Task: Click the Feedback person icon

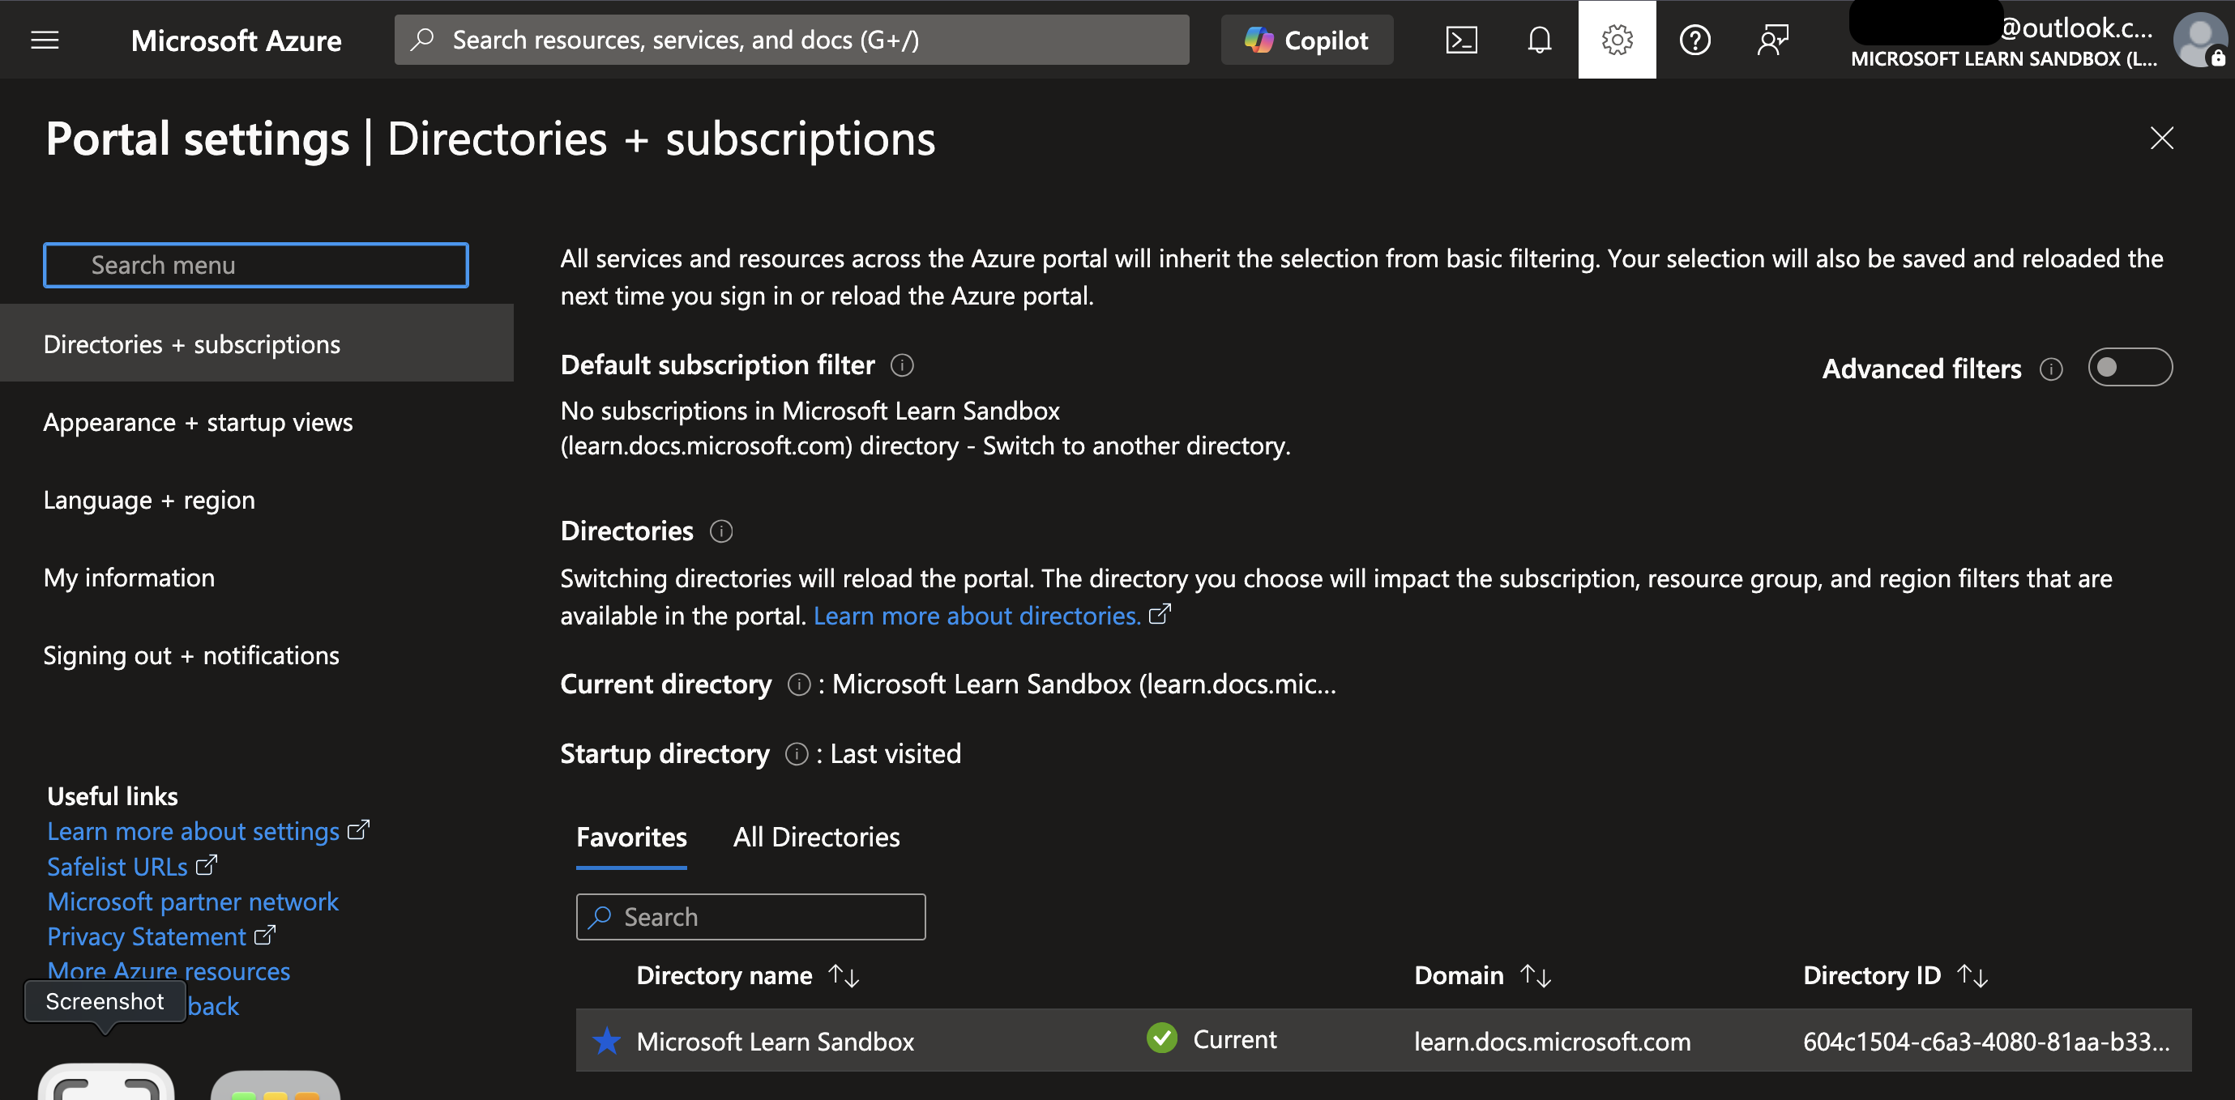Action: tap(1771, 40)
